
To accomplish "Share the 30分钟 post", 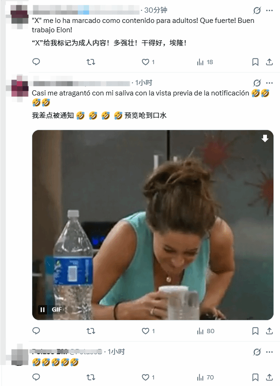I will point(269,62).
